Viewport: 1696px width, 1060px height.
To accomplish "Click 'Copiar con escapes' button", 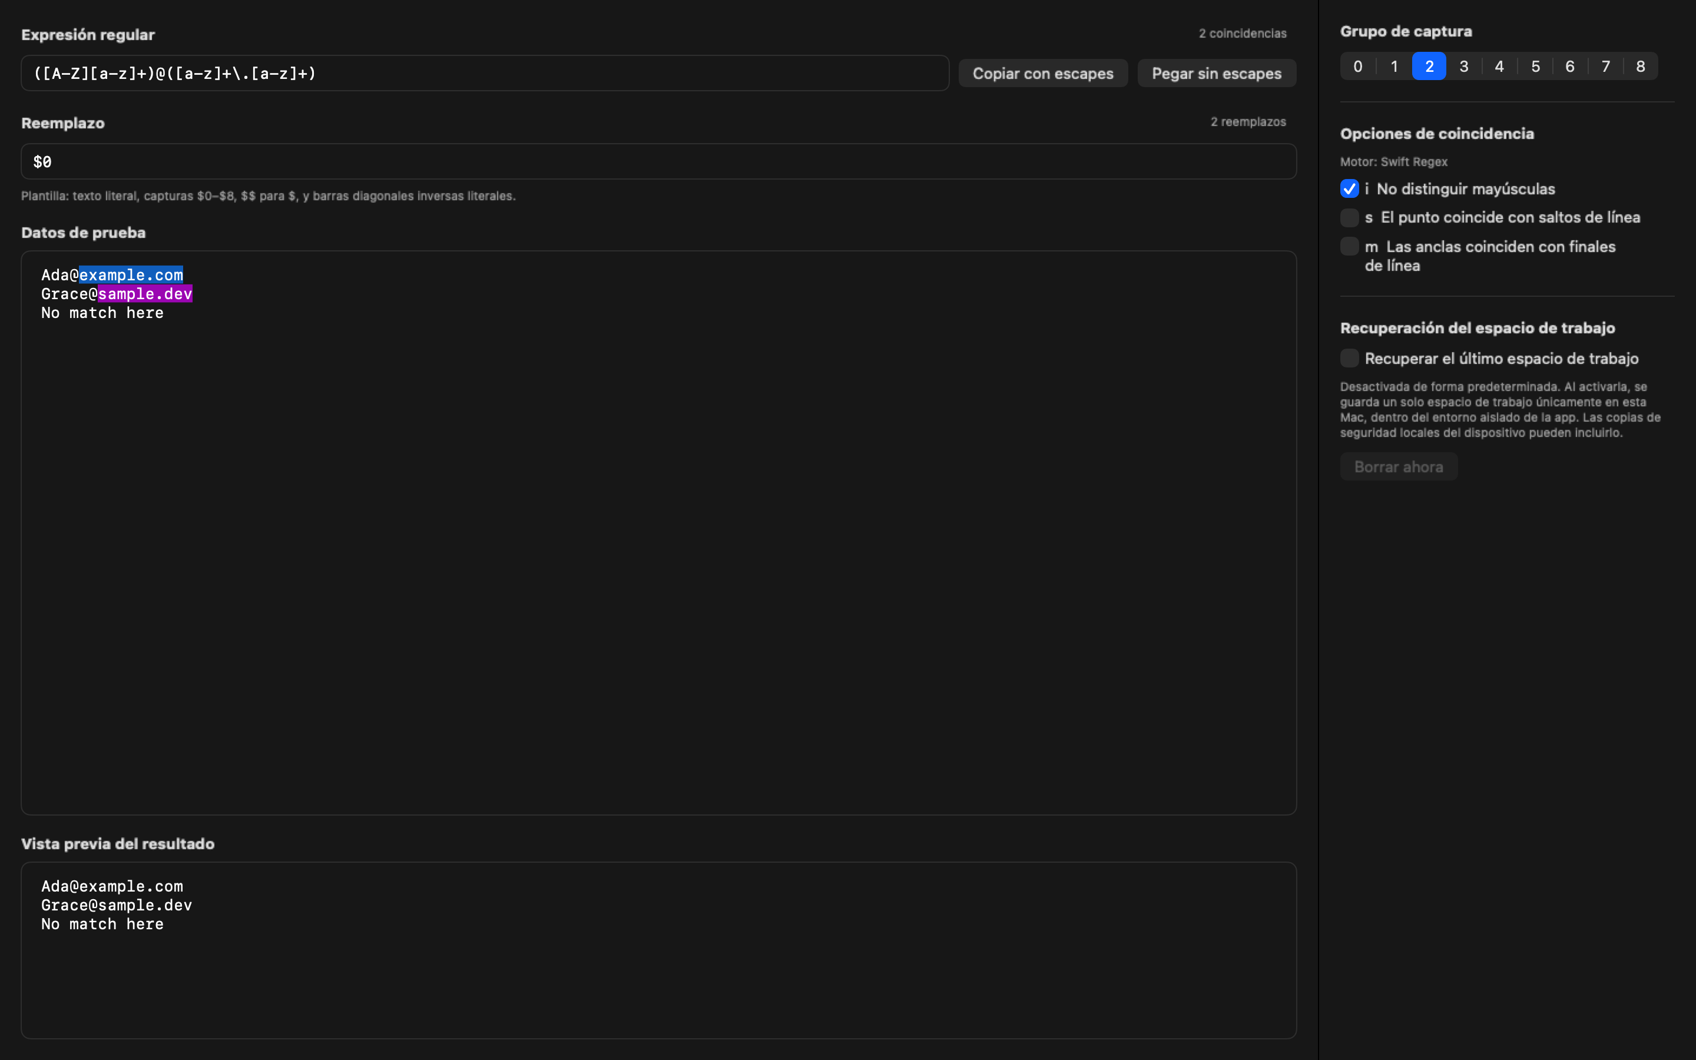I will pyautogui.click(x=1043, y=74).
